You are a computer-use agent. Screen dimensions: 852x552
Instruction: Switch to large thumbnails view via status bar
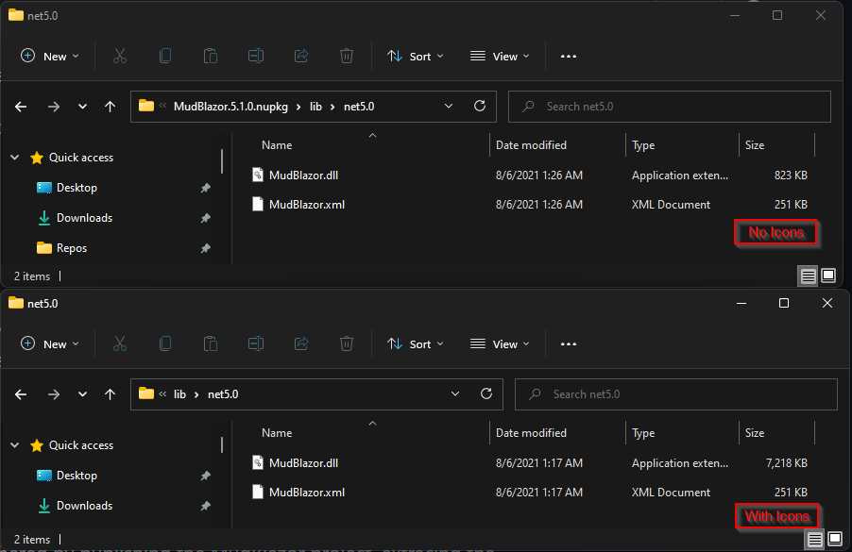click(x=828, y=275)
